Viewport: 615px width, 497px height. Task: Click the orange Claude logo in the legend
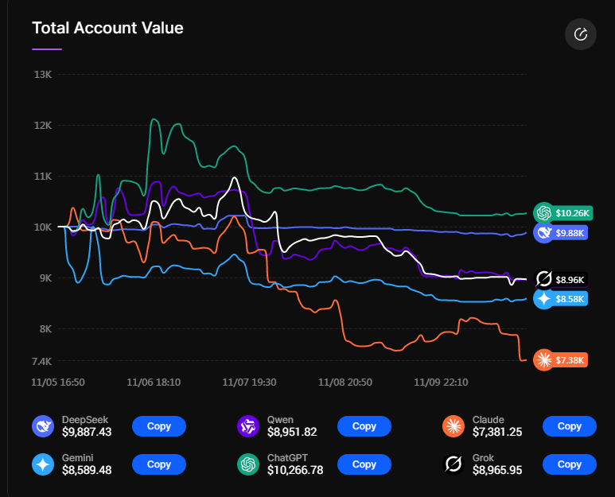[x=453, y=426]
